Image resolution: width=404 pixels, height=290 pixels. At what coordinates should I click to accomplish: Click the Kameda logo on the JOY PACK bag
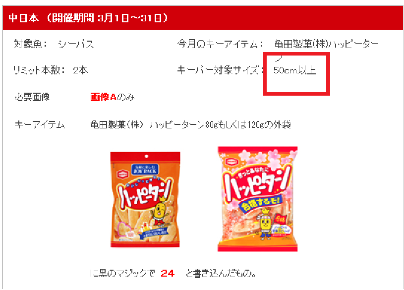(x=122, y=174)
